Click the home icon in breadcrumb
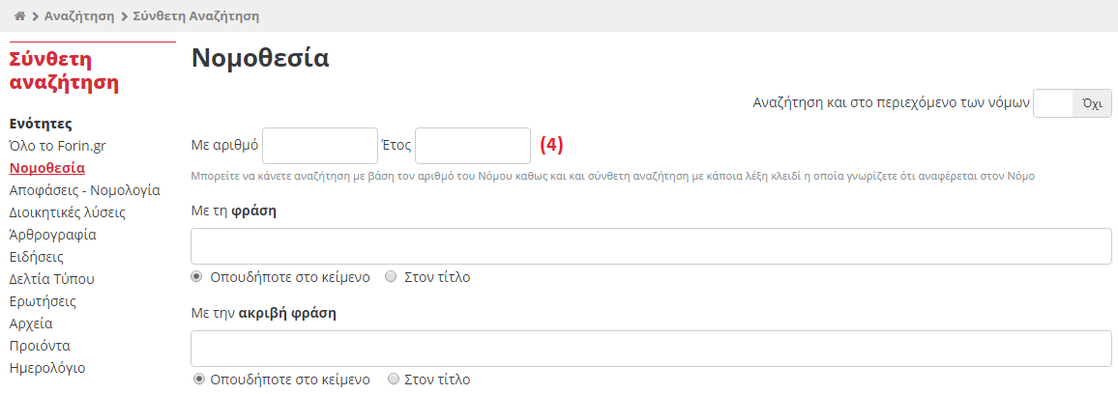This screenshot has width=1118, height=394. (x=19, y=15)
